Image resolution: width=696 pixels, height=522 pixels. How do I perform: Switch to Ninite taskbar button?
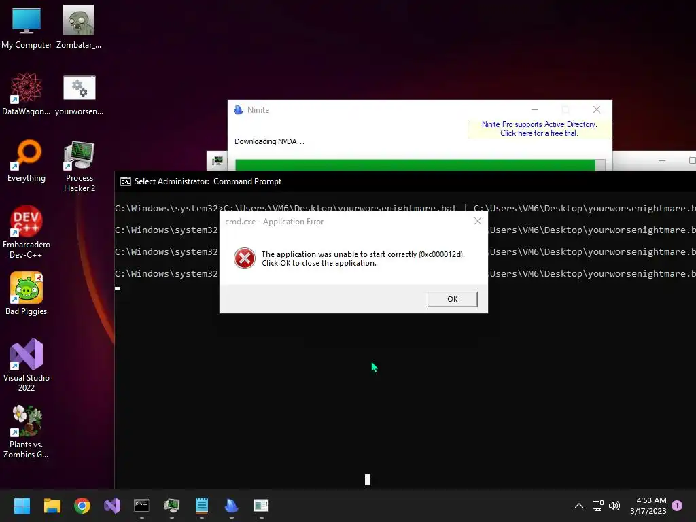pyautogui.click(x=231, y=506)
